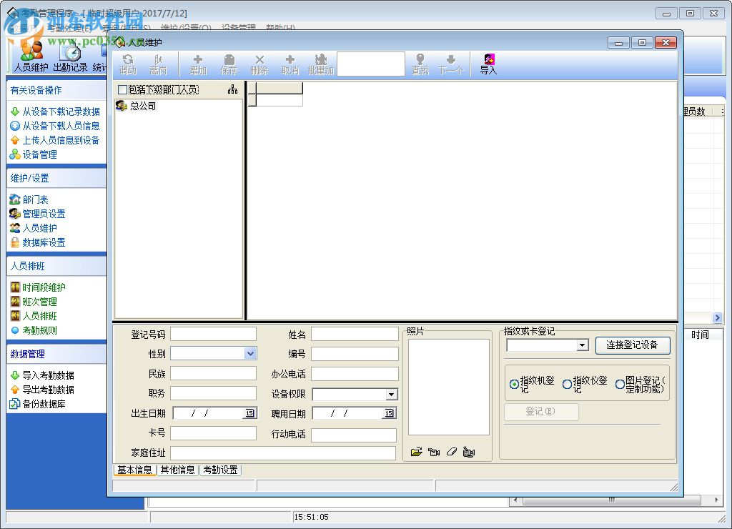Open the 出生日期 date picker
The height and width of the screenshot is (529, 732).
click(x=249, y=413)
